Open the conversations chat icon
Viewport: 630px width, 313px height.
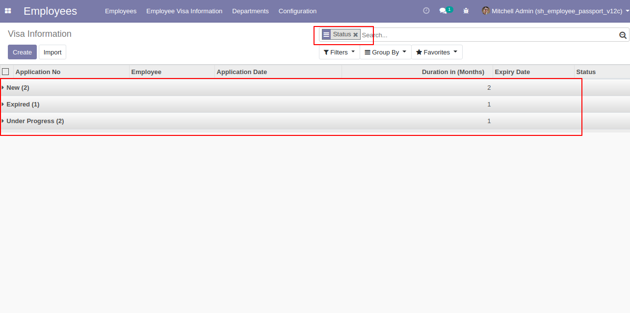[x=443, y=11]
